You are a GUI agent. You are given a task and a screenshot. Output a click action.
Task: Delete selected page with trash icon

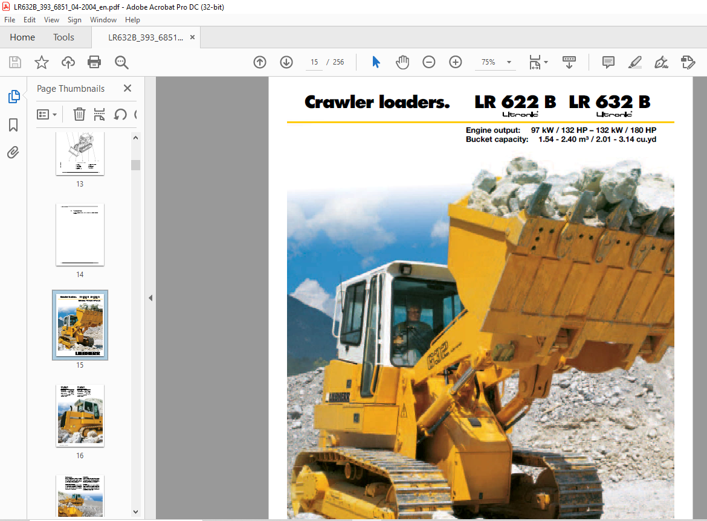79,114
